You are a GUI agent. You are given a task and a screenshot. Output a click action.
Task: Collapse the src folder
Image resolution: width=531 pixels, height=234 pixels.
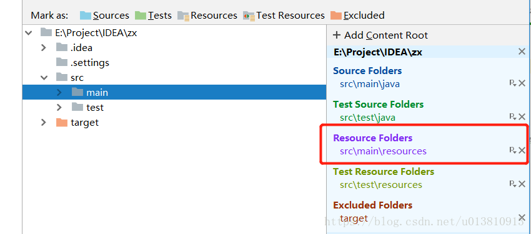44,78
